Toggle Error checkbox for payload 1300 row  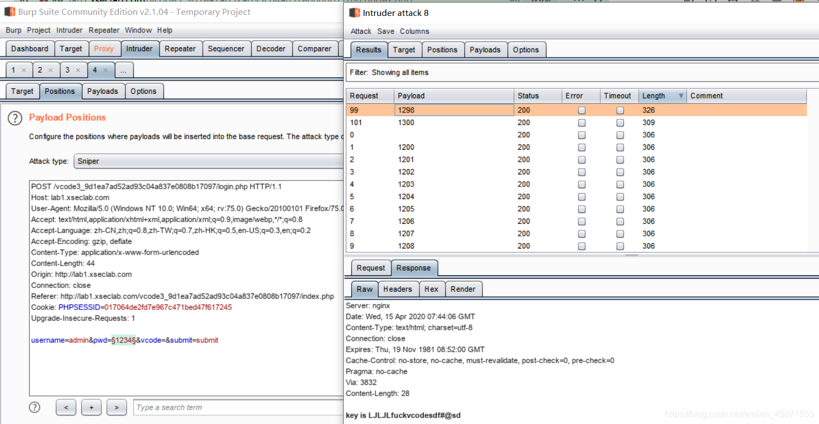point(582,123)
